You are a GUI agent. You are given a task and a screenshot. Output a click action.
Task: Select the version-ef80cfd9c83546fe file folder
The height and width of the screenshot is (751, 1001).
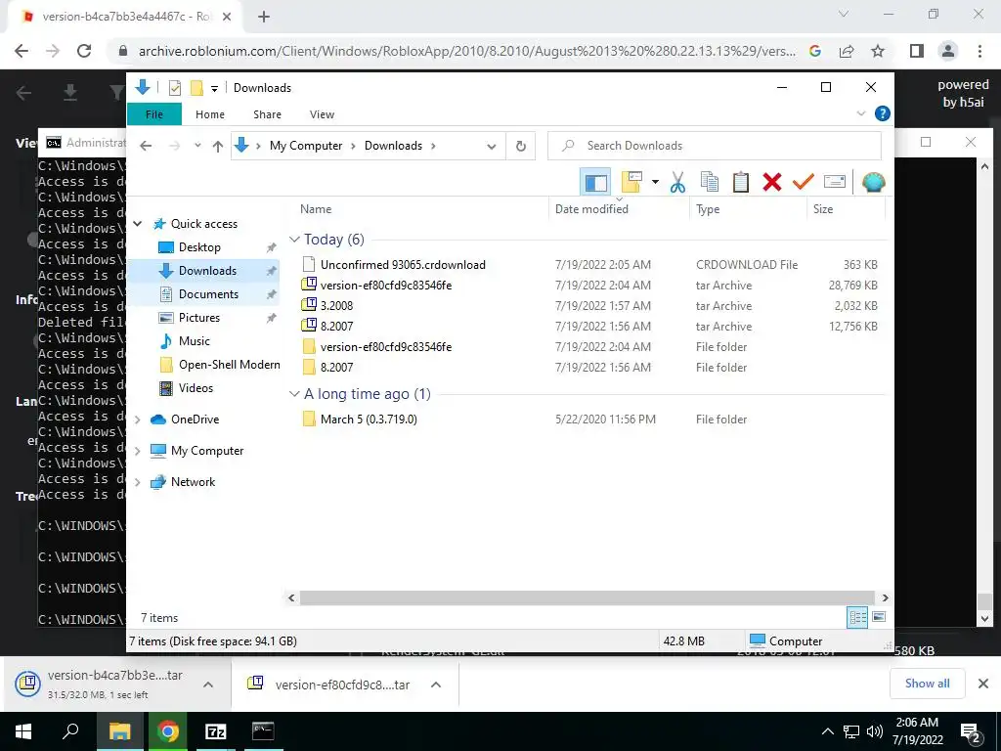tap(385, 347)
